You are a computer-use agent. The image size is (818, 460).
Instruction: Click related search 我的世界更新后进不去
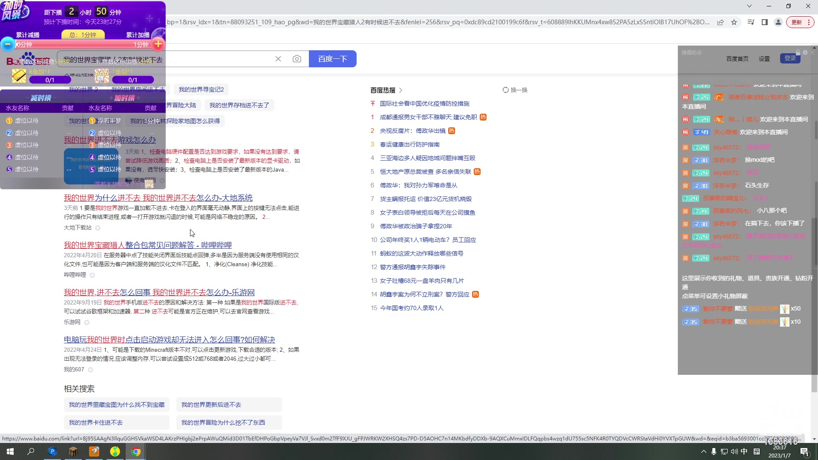[x=229, y=405]
